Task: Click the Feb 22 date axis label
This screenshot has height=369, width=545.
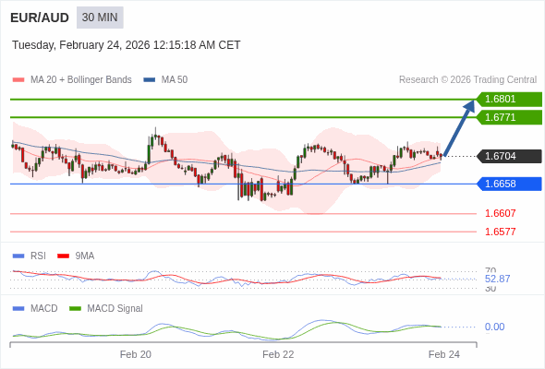Action: point(278,354)
